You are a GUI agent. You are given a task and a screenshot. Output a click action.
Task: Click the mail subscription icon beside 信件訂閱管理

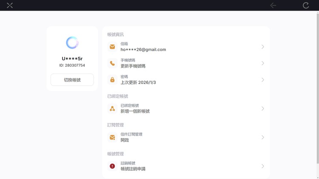coord(112,137)
